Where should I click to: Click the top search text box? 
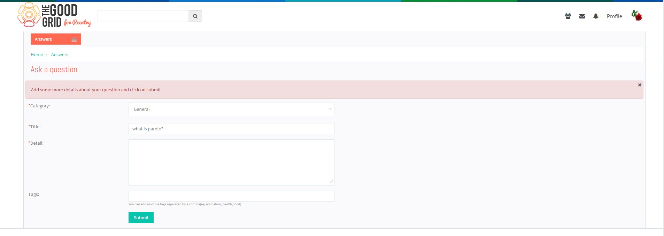pyautogui.click(x=143, y=16)
